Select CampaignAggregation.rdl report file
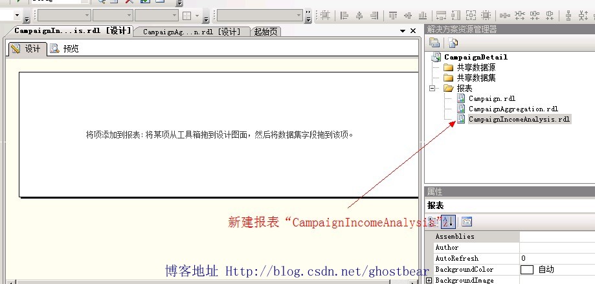The height and width of the screenshot is (284, 595). click(513, 109)
